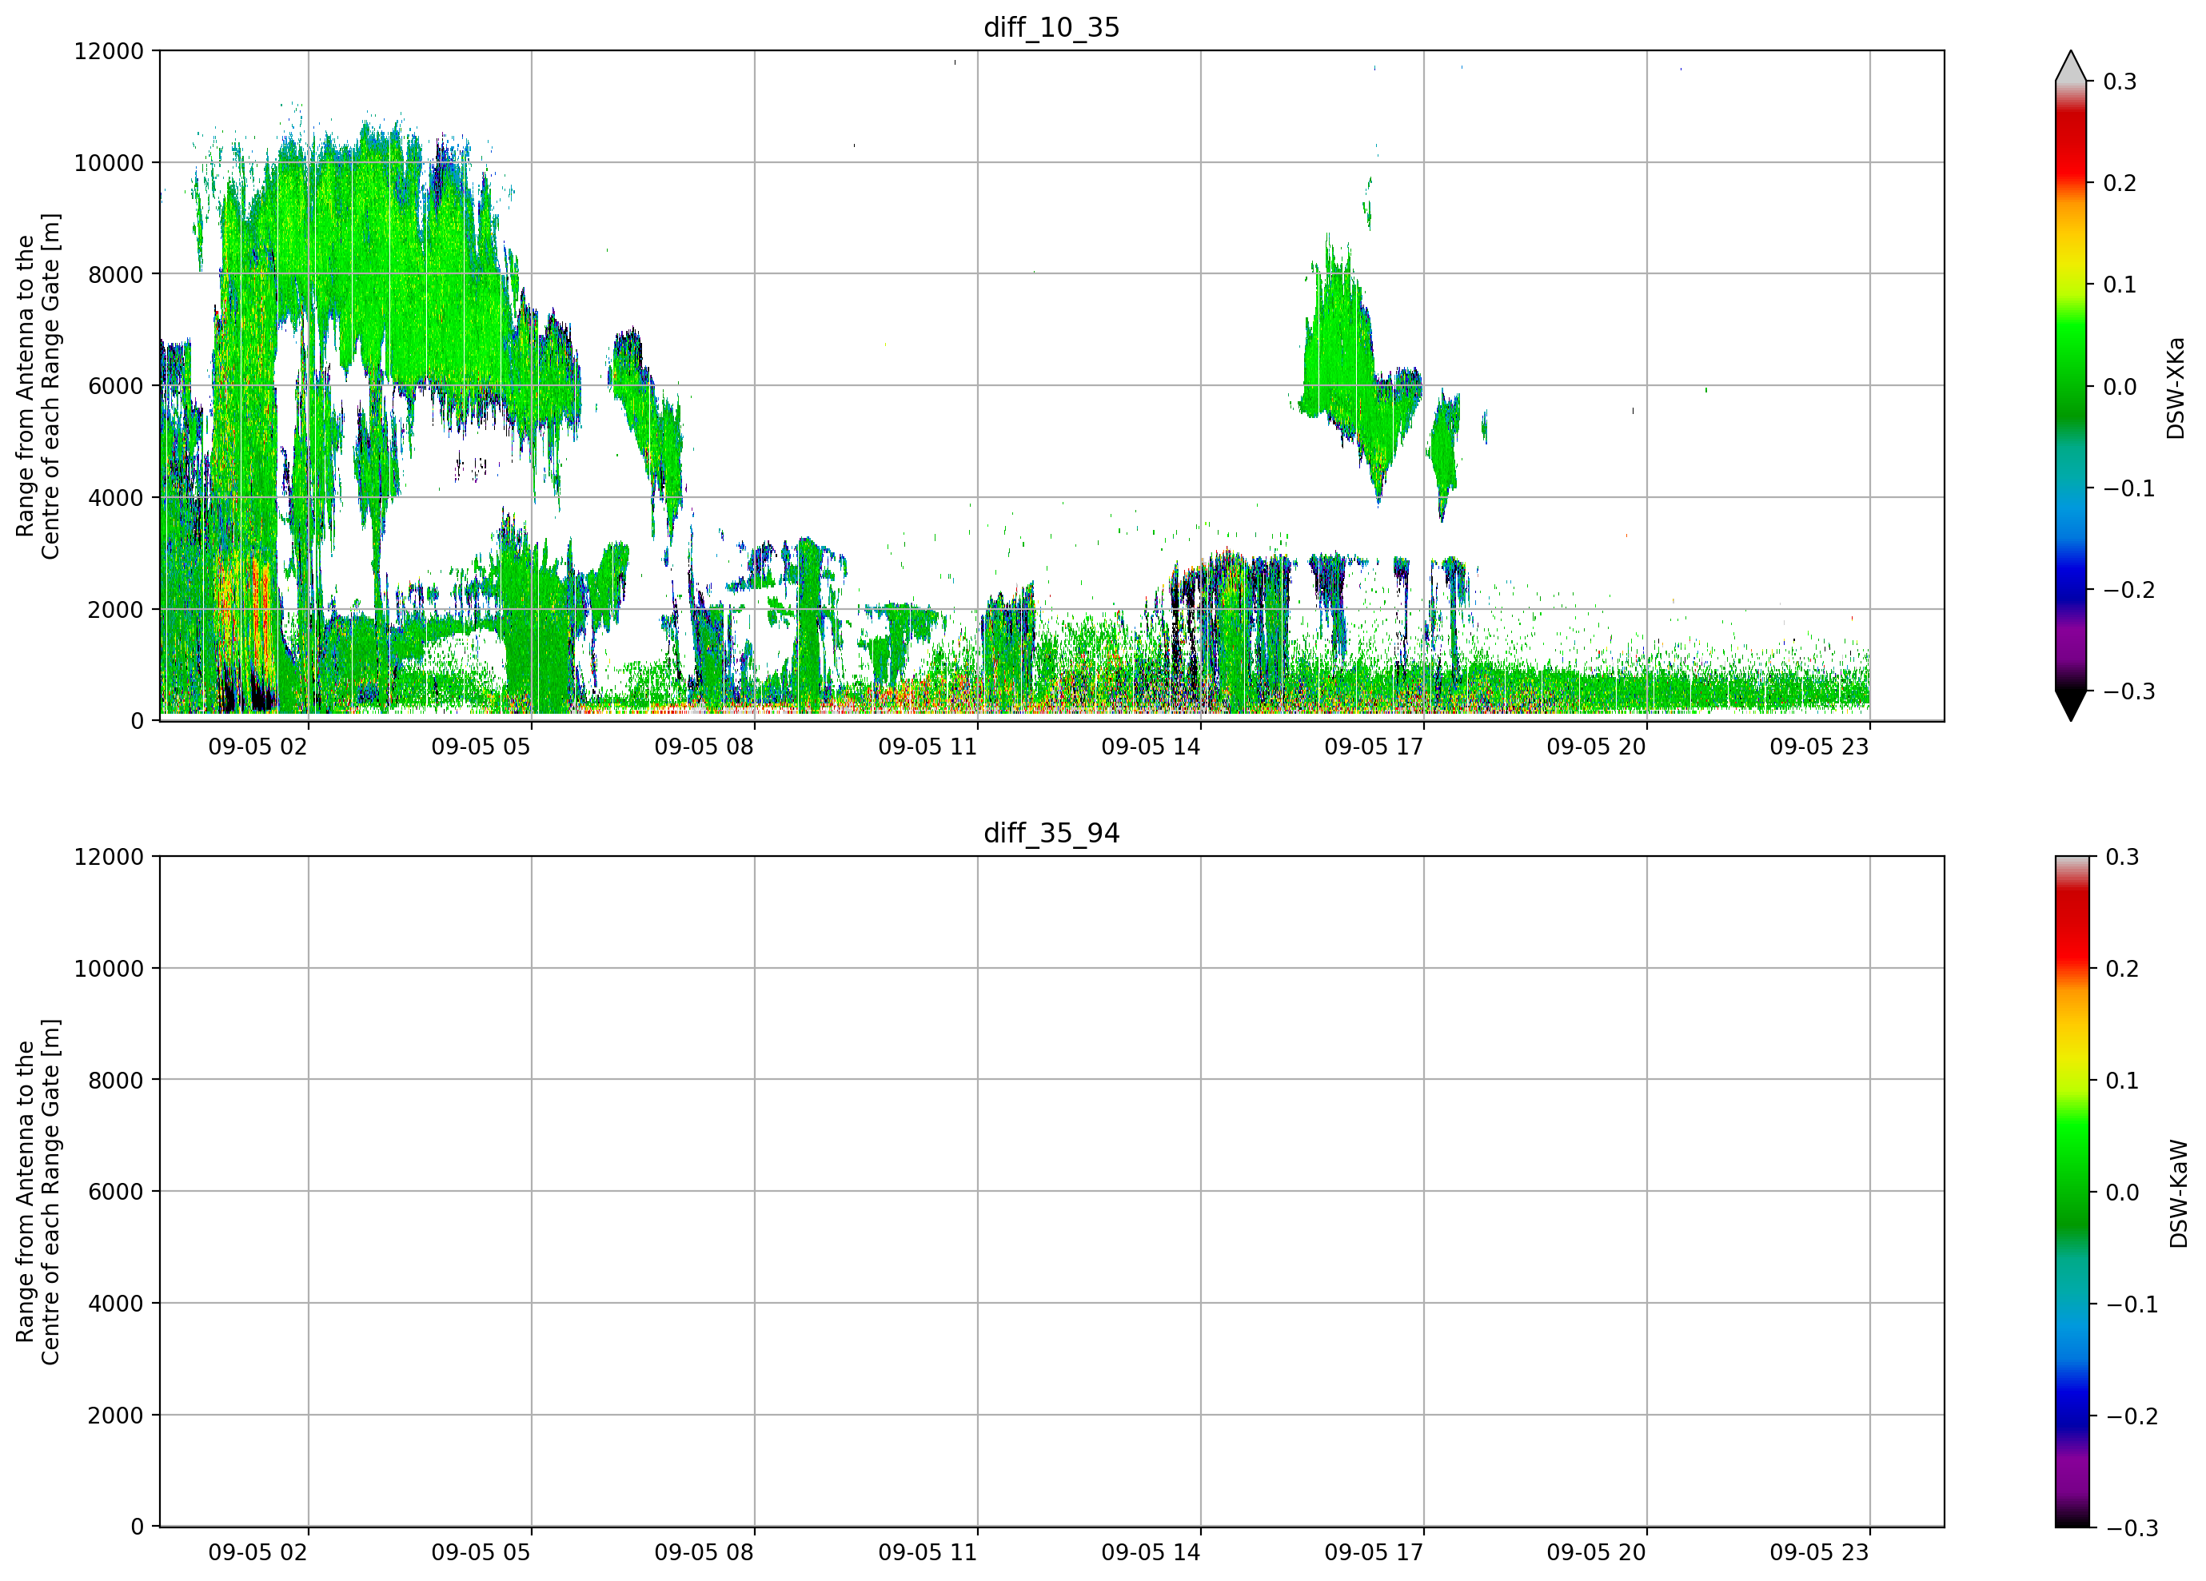
Task: Click the '09-05 20' x-tick under diff_10_35
Action: click(1596, 747)
